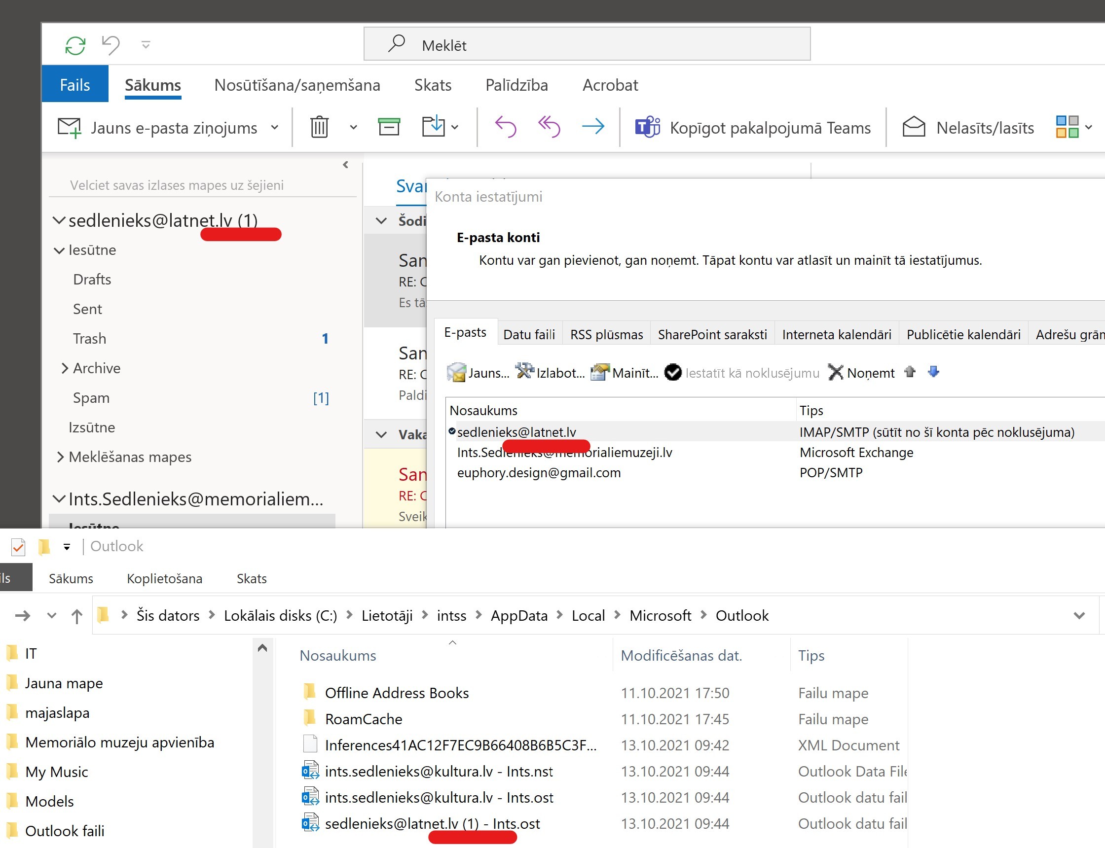Open the Jauns e-pasta ziņojums dropdown arrow
The image size is (1105, 848).
pyautogui.click(x=275, y=128)
